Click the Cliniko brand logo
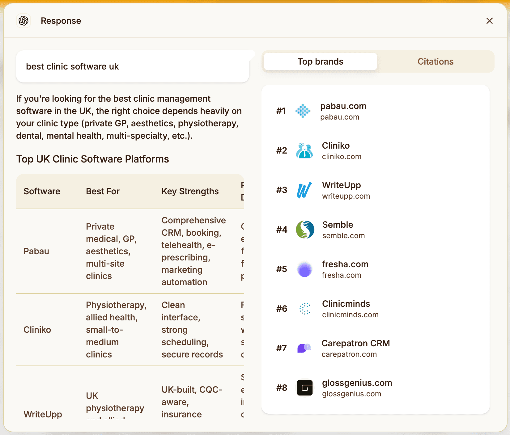The width and height of the screenshot is (510, 435). click(x=304, y=150)
